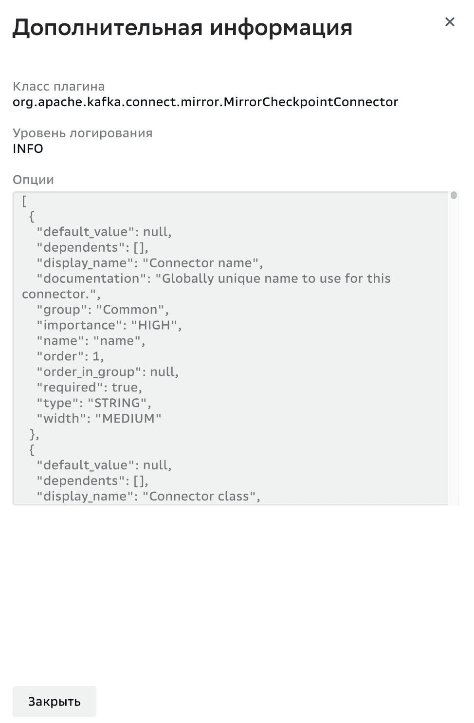This screenshot has height=723, width=474.
Task: Click the "name": "name" line
Action: coord(91,341)
